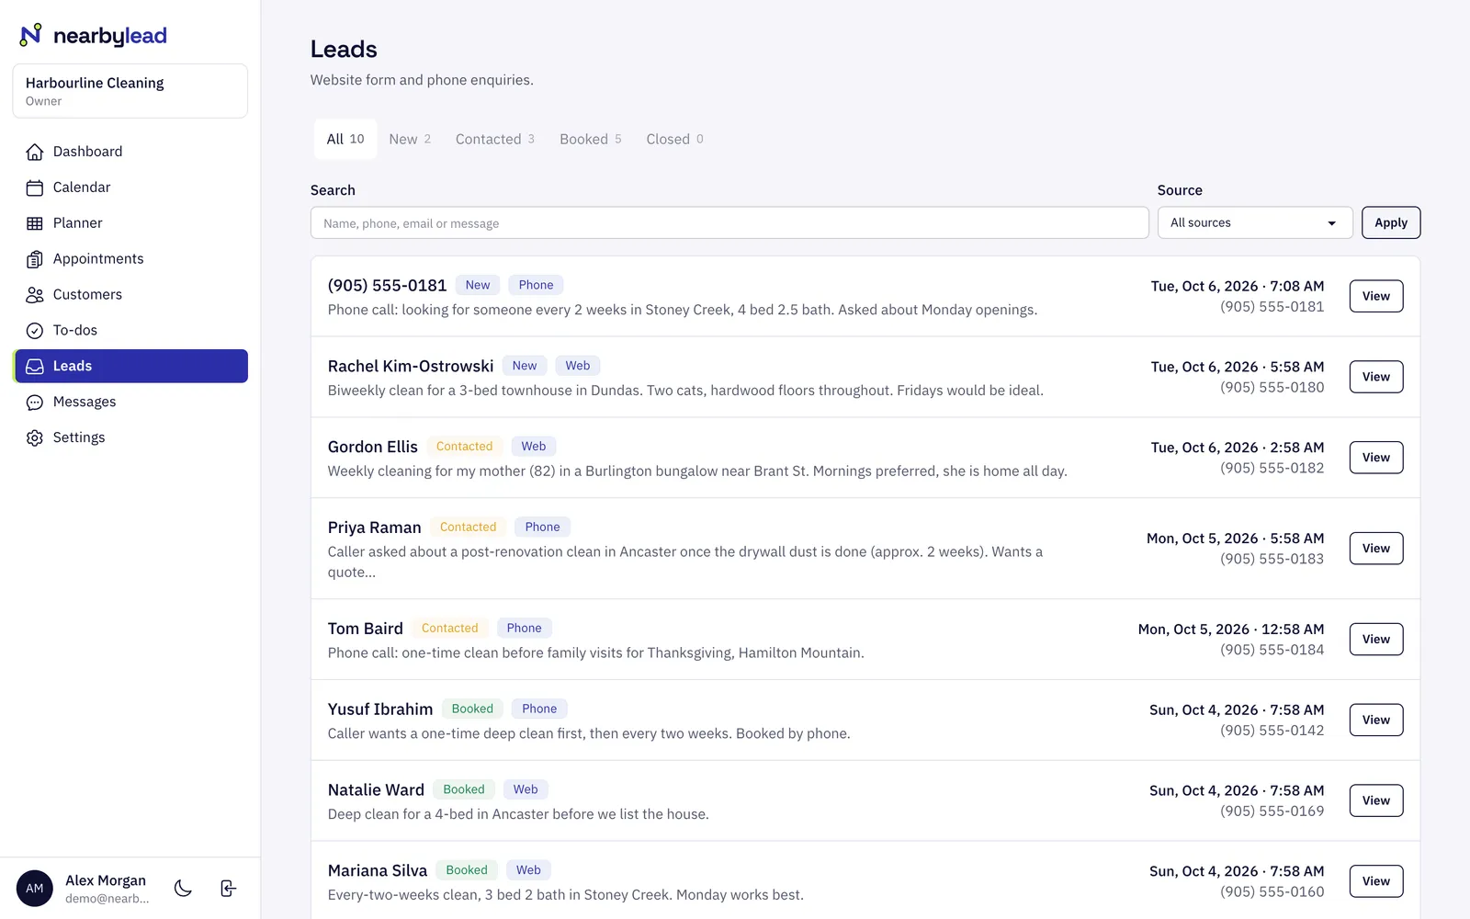This screenshot has height=919, width=1470.
Task: Click the Web badge on Natalie Ward
Action: tap(526, 790)
